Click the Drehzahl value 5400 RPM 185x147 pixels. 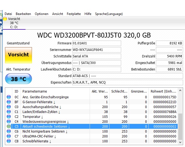(x=170, y=56)
